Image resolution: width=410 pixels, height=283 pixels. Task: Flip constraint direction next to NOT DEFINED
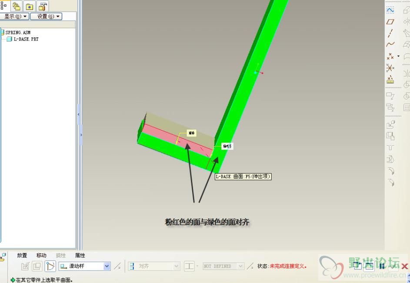[x=250, y=266]
